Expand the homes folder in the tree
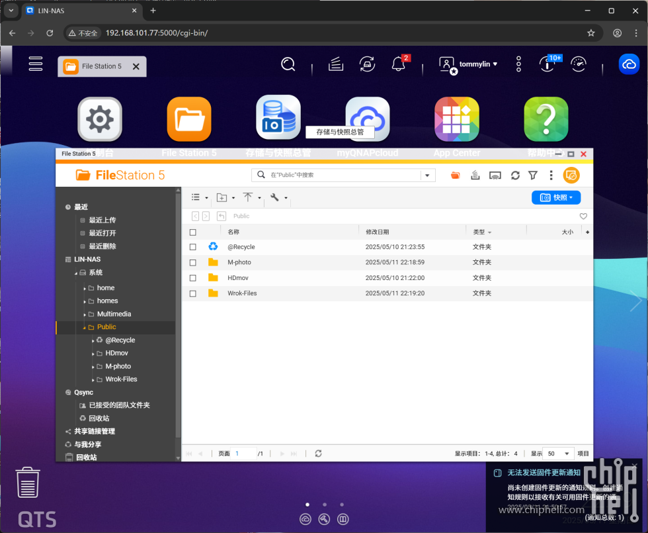 (85, 302)
